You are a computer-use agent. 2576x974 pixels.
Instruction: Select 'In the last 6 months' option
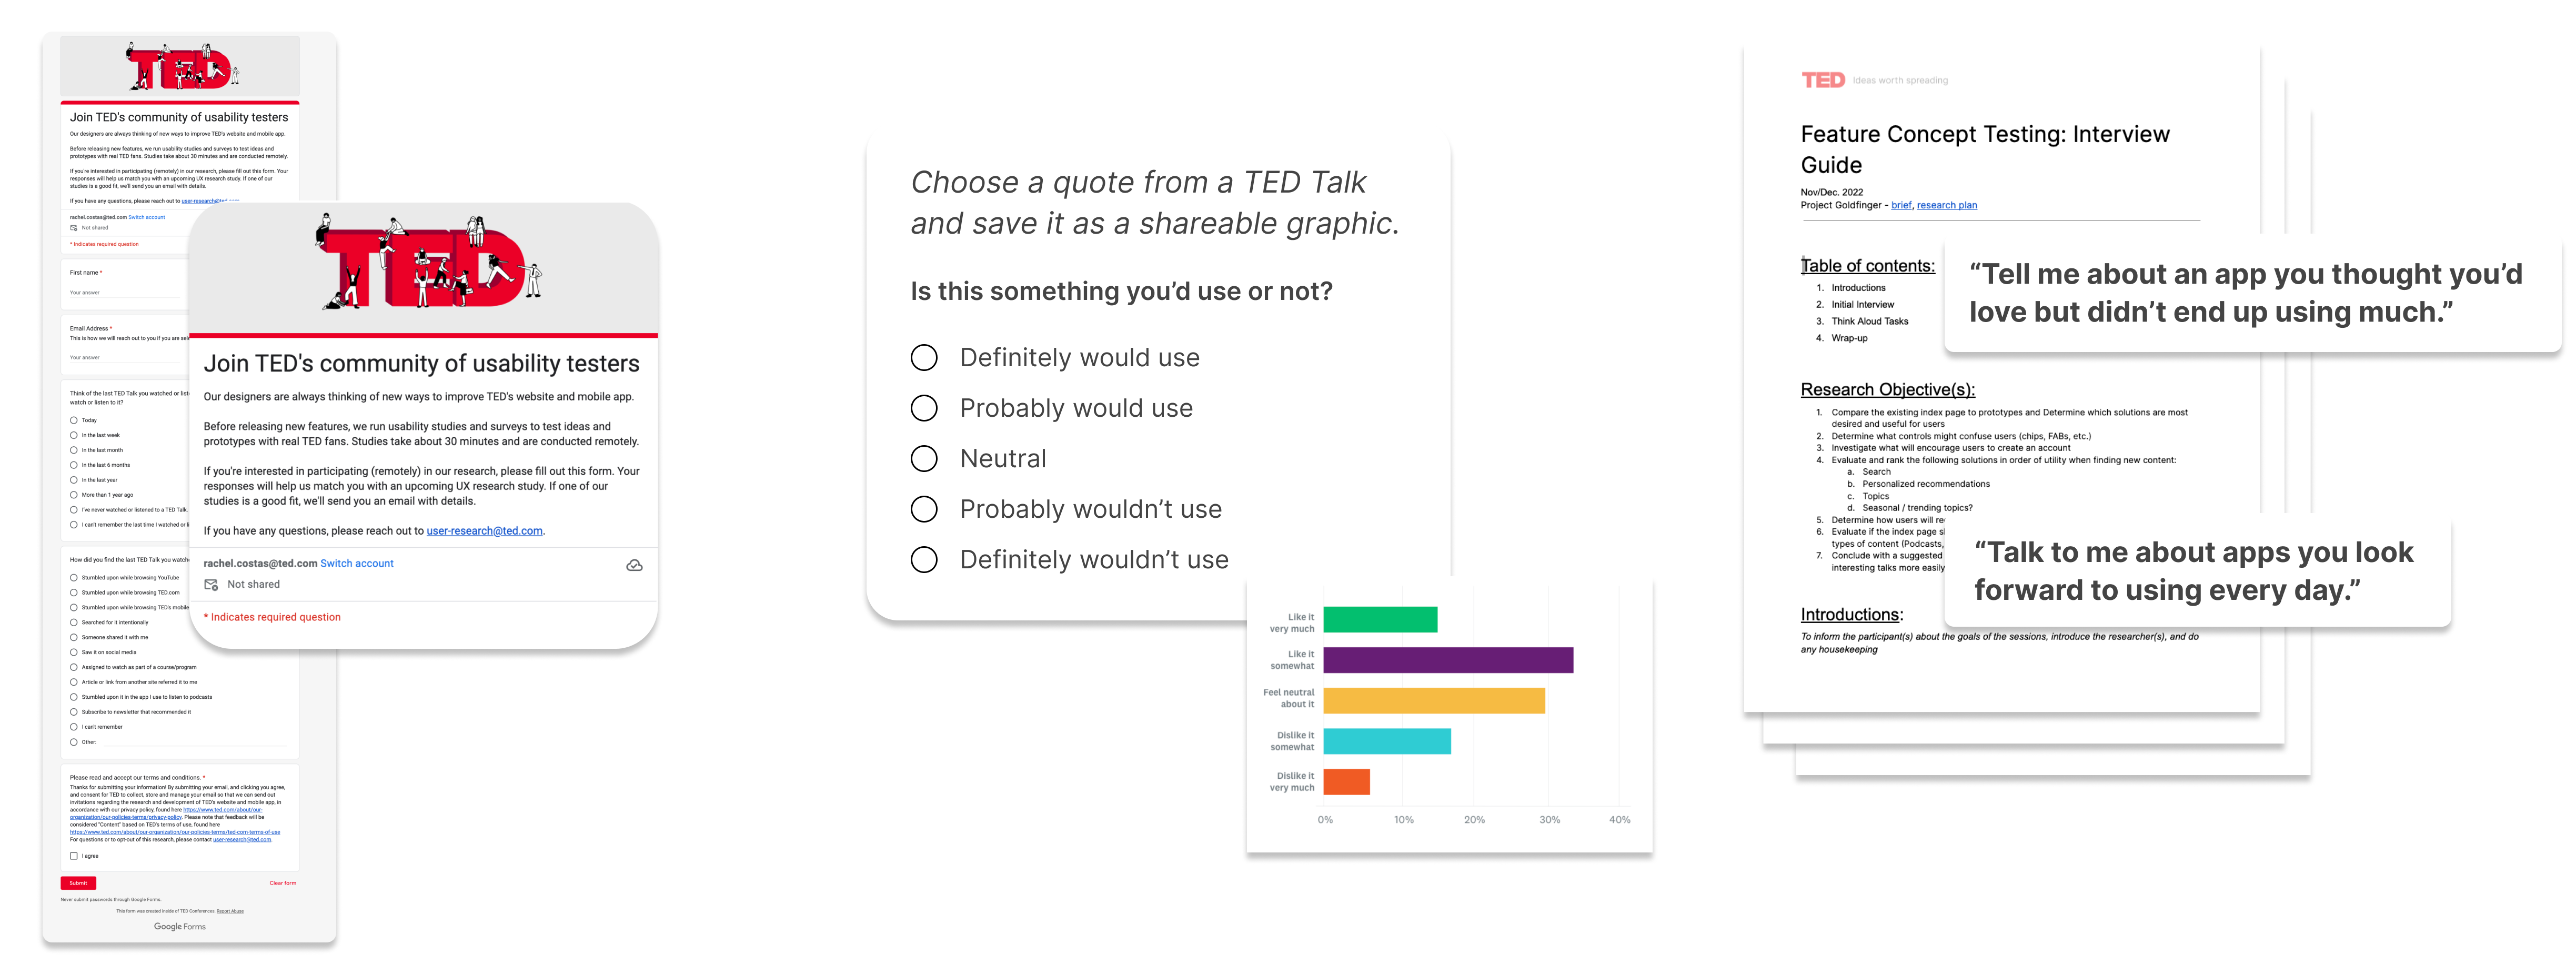pyautogui.click(x=74, y=465)
